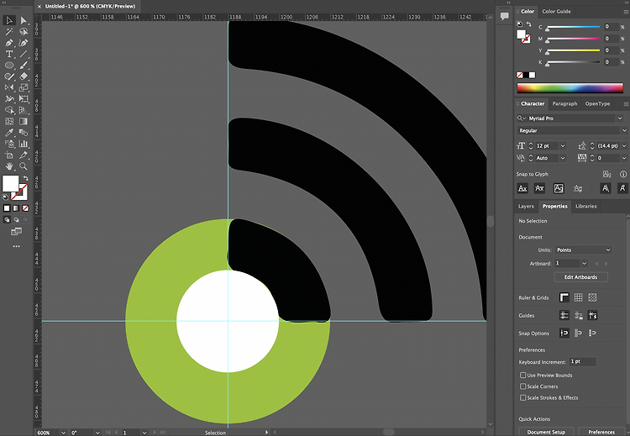Select the Direct Selection tool
Image resolution: width=630 pixels, height=436 pixels.
coord(24,20)
